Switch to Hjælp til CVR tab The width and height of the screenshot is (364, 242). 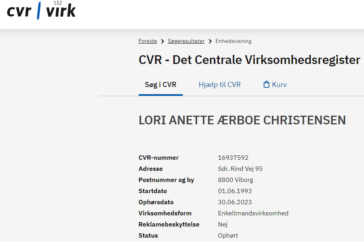(220, 85)
